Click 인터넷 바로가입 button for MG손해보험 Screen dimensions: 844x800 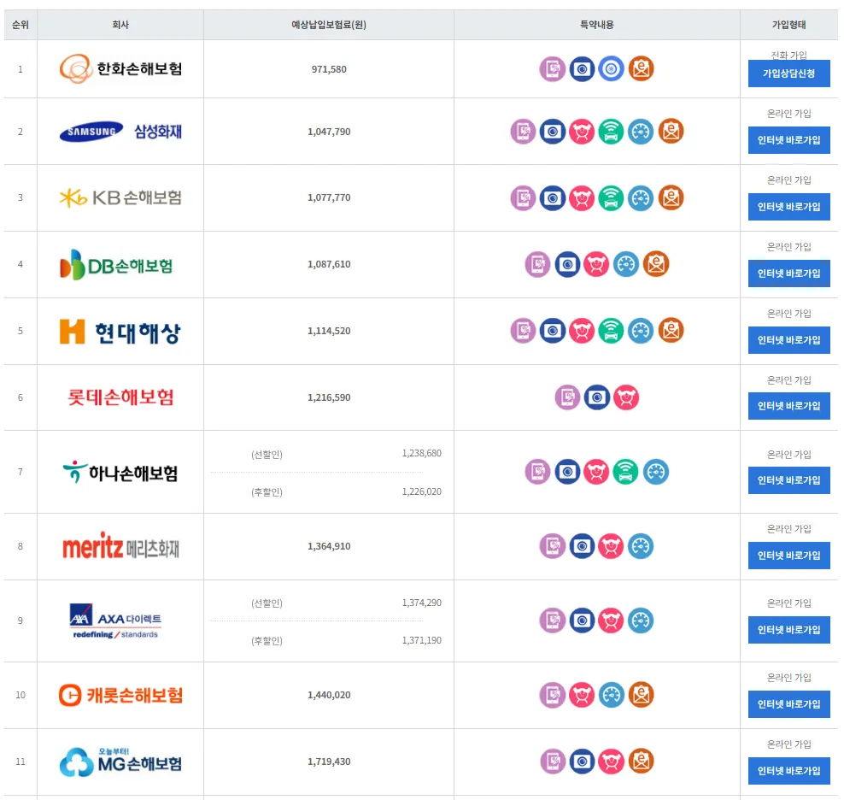[788, 771]
